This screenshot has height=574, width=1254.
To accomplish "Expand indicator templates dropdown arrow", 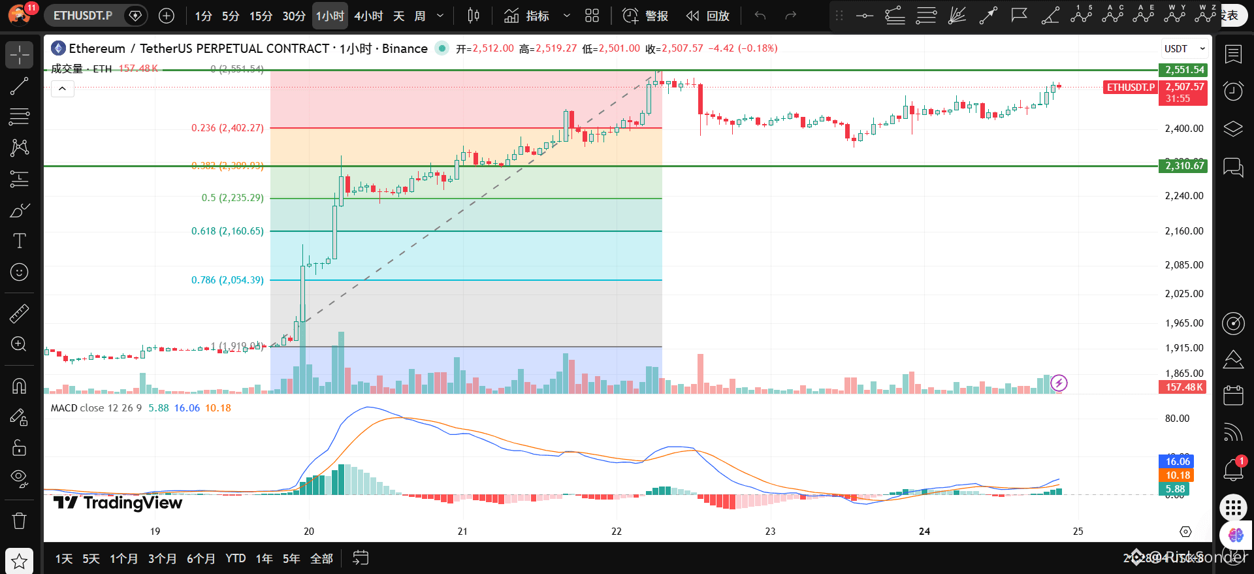I will (x=567, y=16).
